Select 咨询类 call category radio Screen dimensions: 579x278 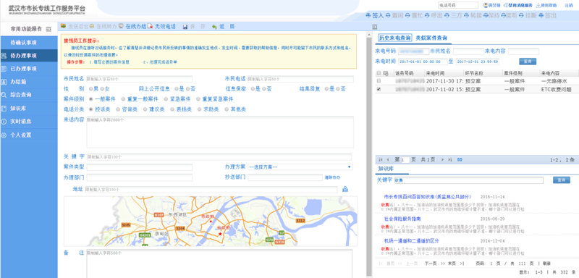coord(118,109)
